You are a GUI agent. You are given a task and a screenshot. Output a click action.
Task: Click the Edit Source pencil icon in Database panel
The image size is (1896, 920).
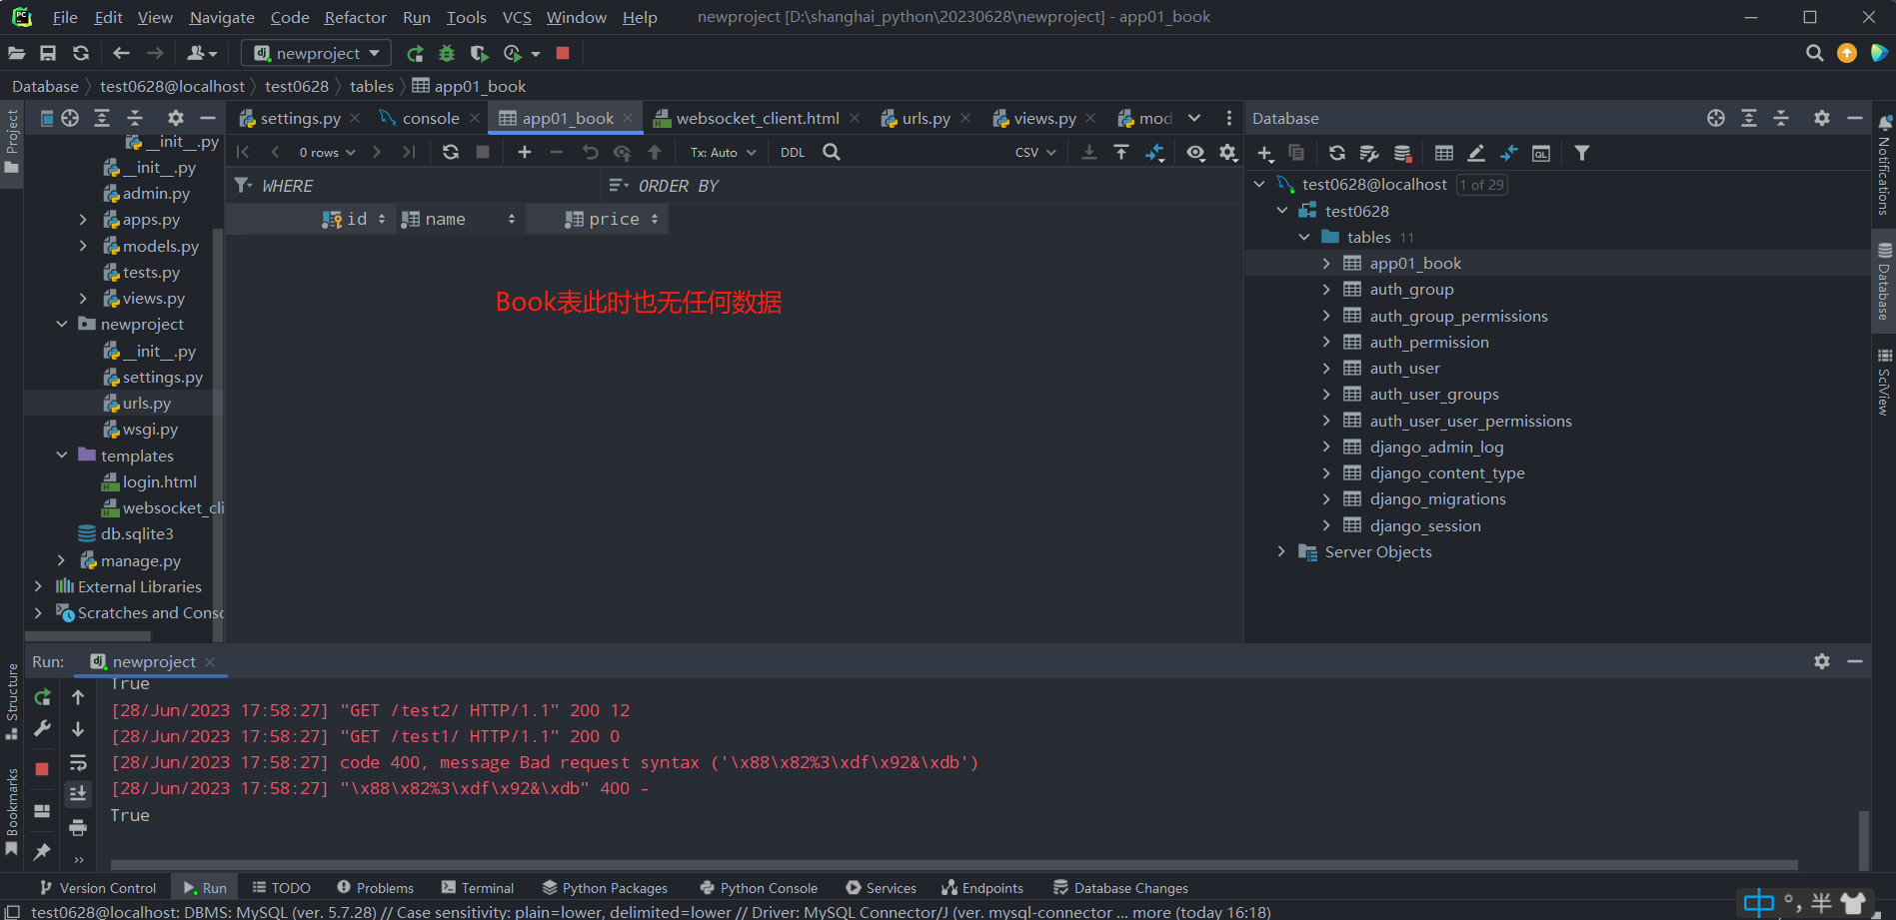pyautogui.click(x=1476, y=153)
